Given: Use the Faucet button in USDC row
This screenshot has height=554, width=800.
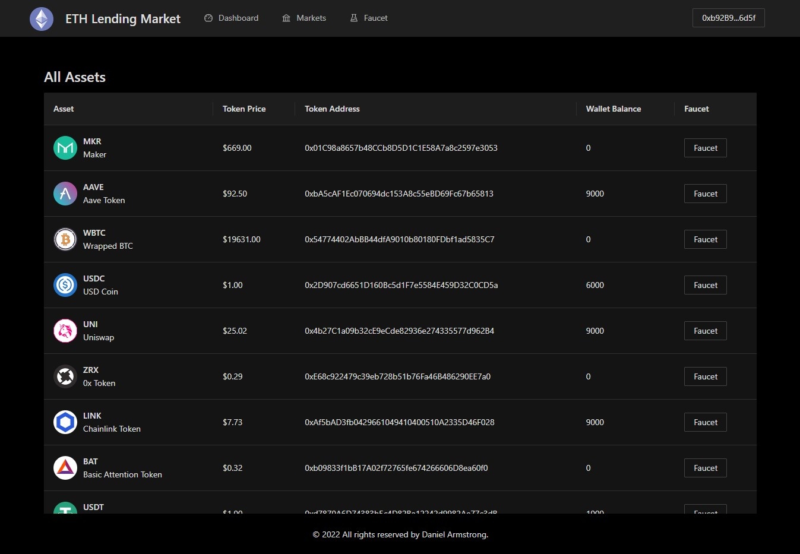Looking at the screenshot, I should pyautogui.click(x=705, y=285).
